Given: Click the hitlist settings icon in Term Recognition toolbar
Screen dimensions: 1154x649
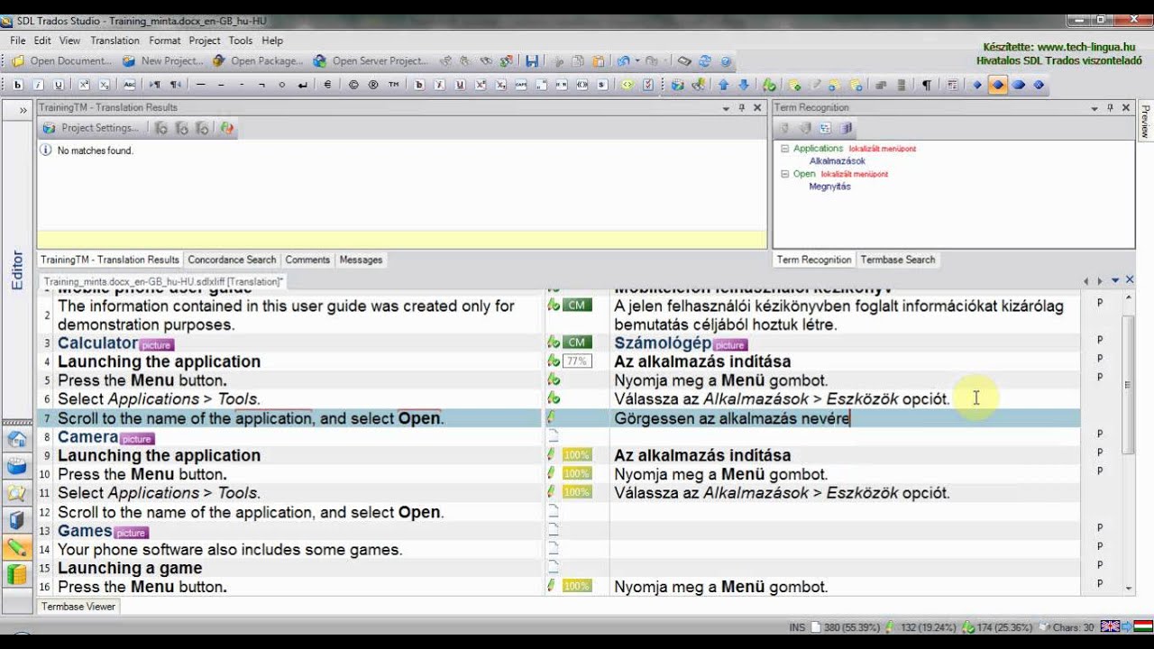Looking at the screenshot, I should click(x=825, y=128).
